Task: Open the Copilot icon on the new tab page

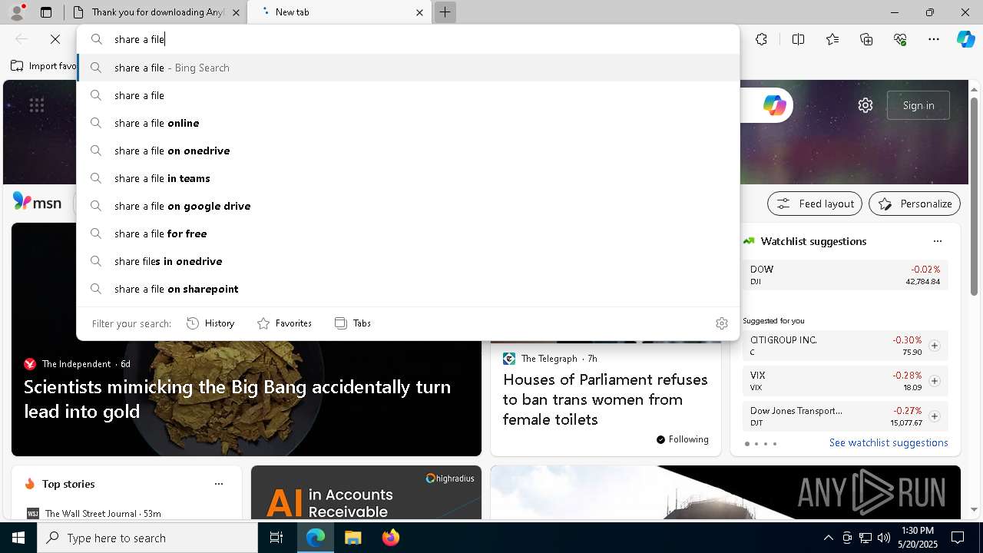Action: tap(774, 105)
